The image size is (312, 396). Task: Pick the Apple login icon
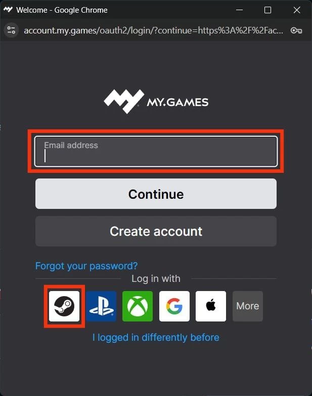pos(211,306)
